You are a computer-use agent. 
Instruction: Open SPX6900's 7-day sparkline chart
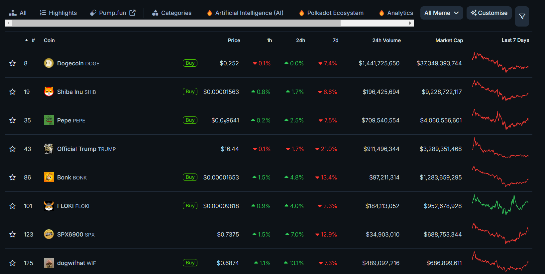[x=500, y=234]
